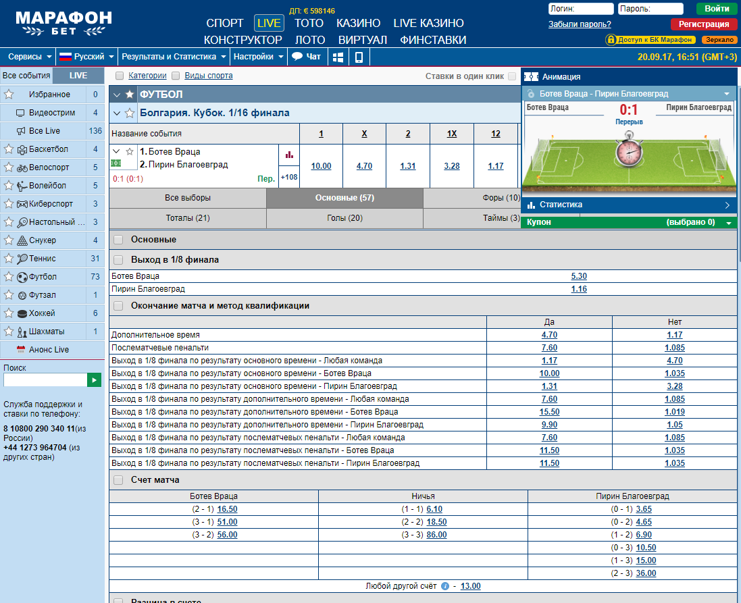741x603 pixels.
Task: Open Результаты и Статистика dropdown
Action: coord(174,57)
